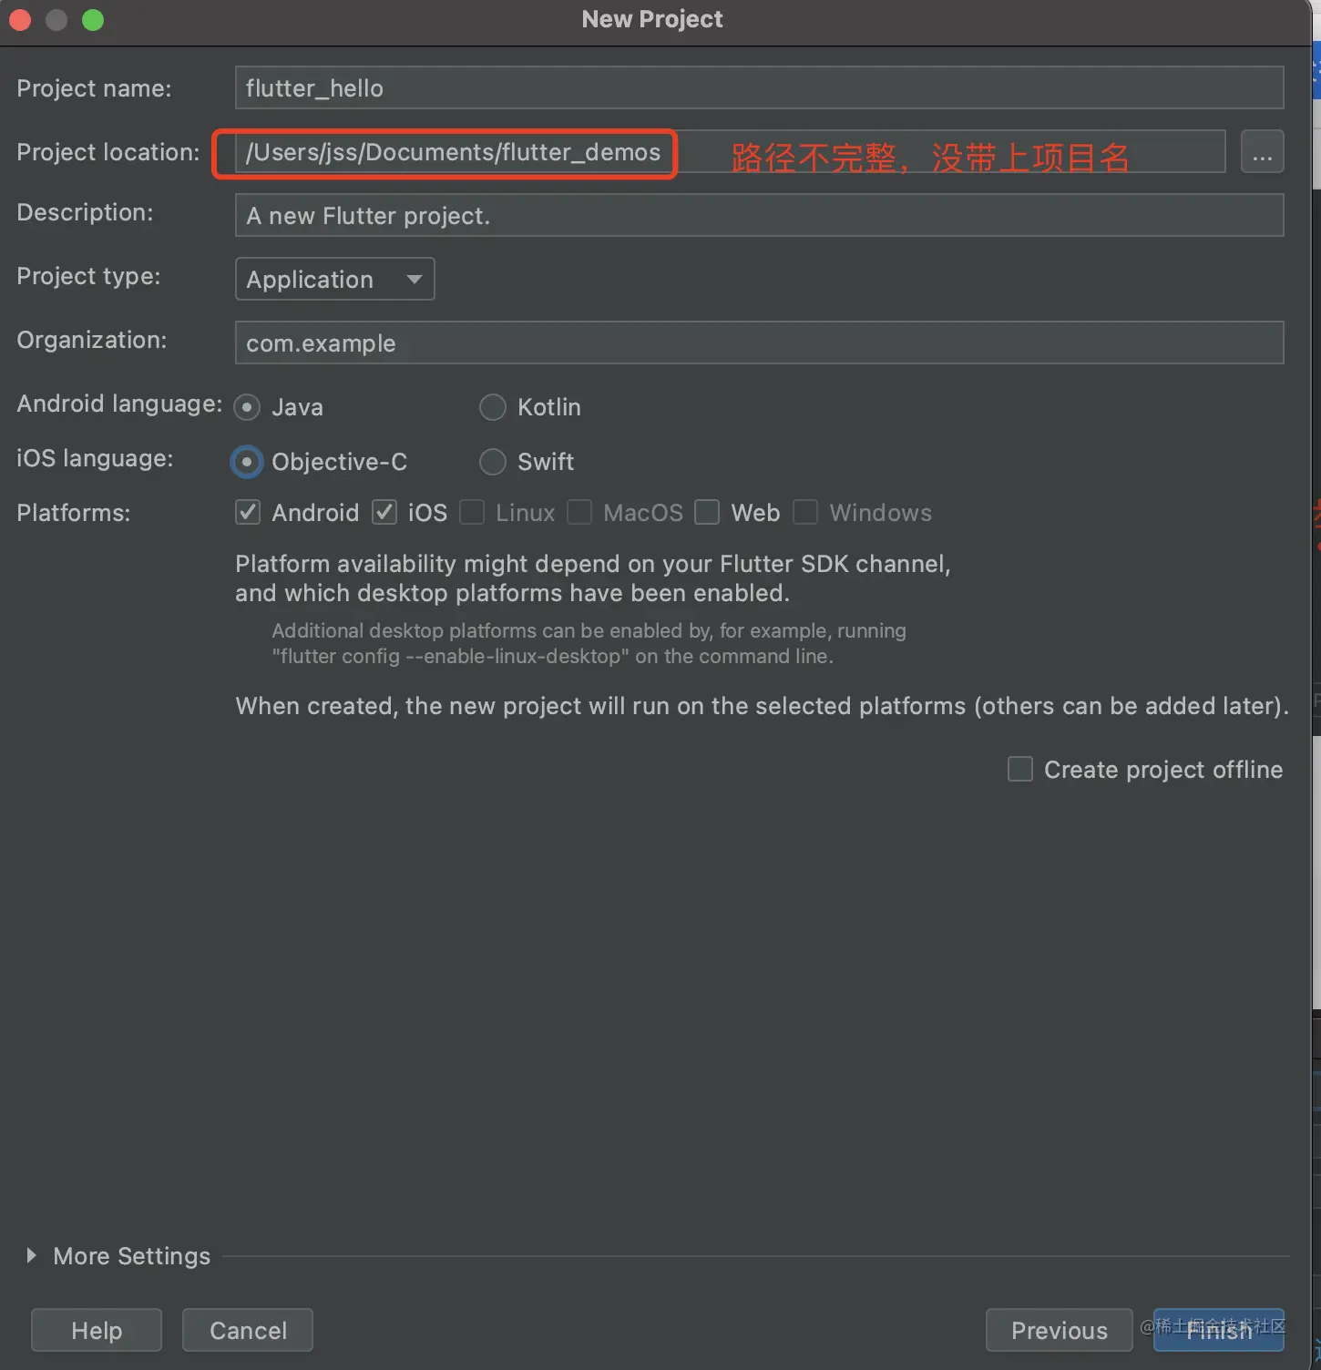Click the green maximize window button
Viewport: 1321px width, 1370px height.
[93, 20]
